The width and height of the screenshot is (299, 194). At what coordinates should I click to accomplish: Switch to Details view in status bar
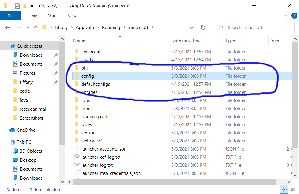284,189
